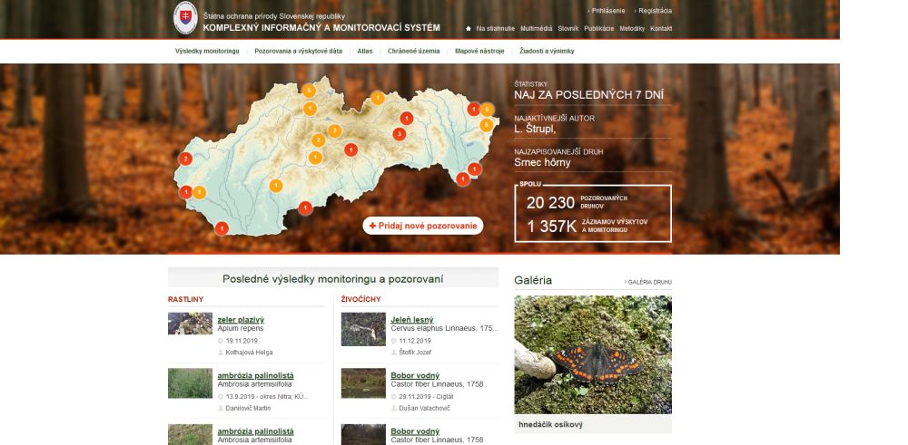Open Žiadosti a výnimky menu
This screenshot has height=445, width=908.
point(548,51)
